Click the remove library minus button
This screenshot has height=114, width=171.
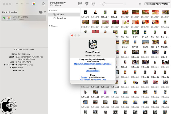click(x=27, y=4)
